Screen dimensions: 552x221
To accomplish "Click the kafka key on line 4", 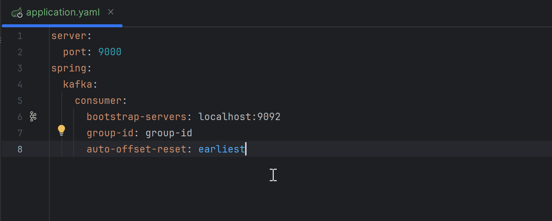I will pos(77,84).
